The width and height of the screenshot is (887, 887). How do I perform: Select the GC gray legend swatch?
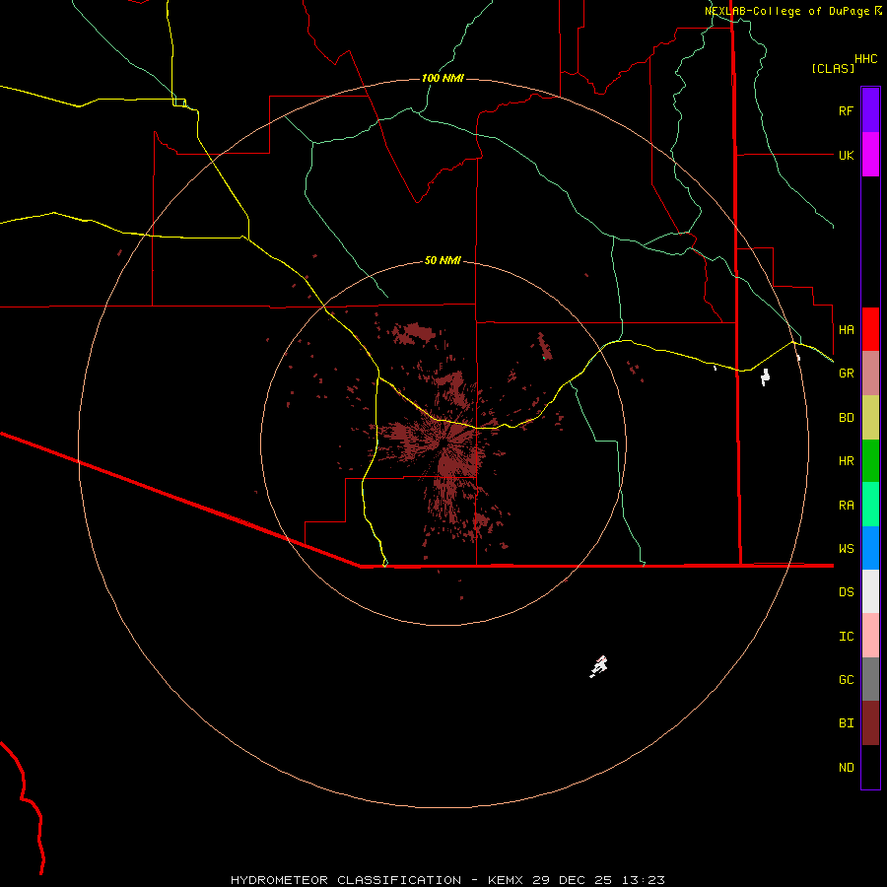point(870,679)
